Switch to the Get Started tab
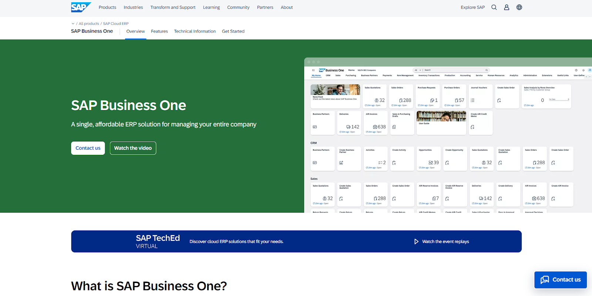The height and width of the screenshot is (296, 592). tap(233, 31)
